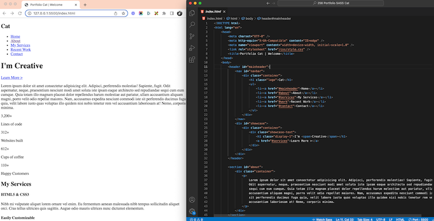Open the browser Extensions puzzle icon
This screenshot has height=221, width=434.
(164, 13)
